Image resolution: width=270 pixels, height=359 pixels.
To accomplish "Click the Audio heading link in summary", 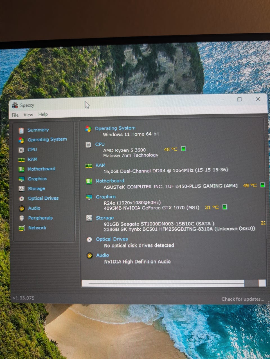I will [103, 255].
